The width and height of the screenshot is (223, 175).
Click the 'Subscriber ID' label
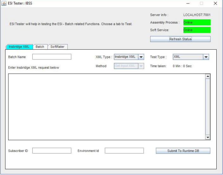[18, 151]
